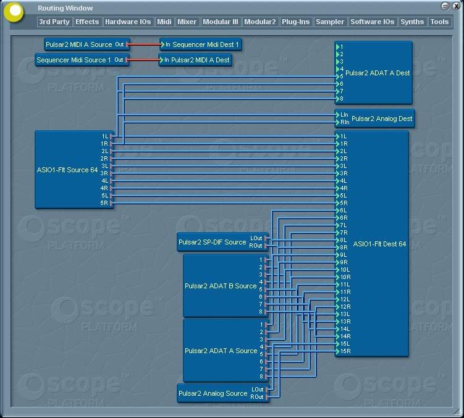The height and width of the screenshot is (418, 464).
Task: Click 13L input port on ASIO1-Flt Dest 64
Action: pyautogui.click(x=337, y=314)
